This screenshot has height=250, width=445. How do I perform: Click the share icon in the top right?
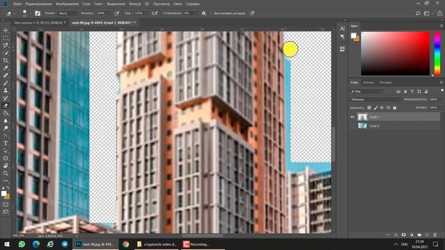[x=439, y=13]
